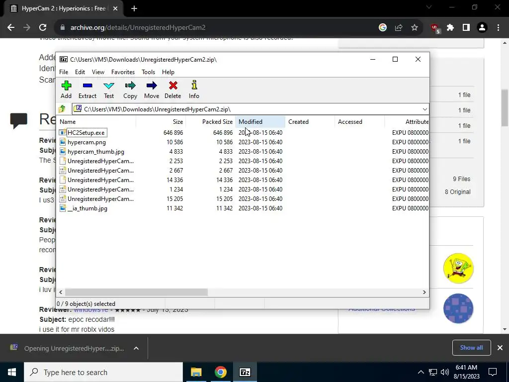Open the Favorites menu in 7-Zip
Screen dimensions: 509x382
click(x=123, y=72)
